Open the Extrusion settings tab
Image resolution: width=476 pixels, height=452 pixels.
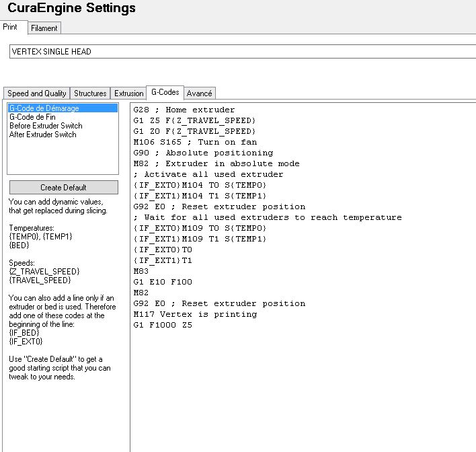128,93
